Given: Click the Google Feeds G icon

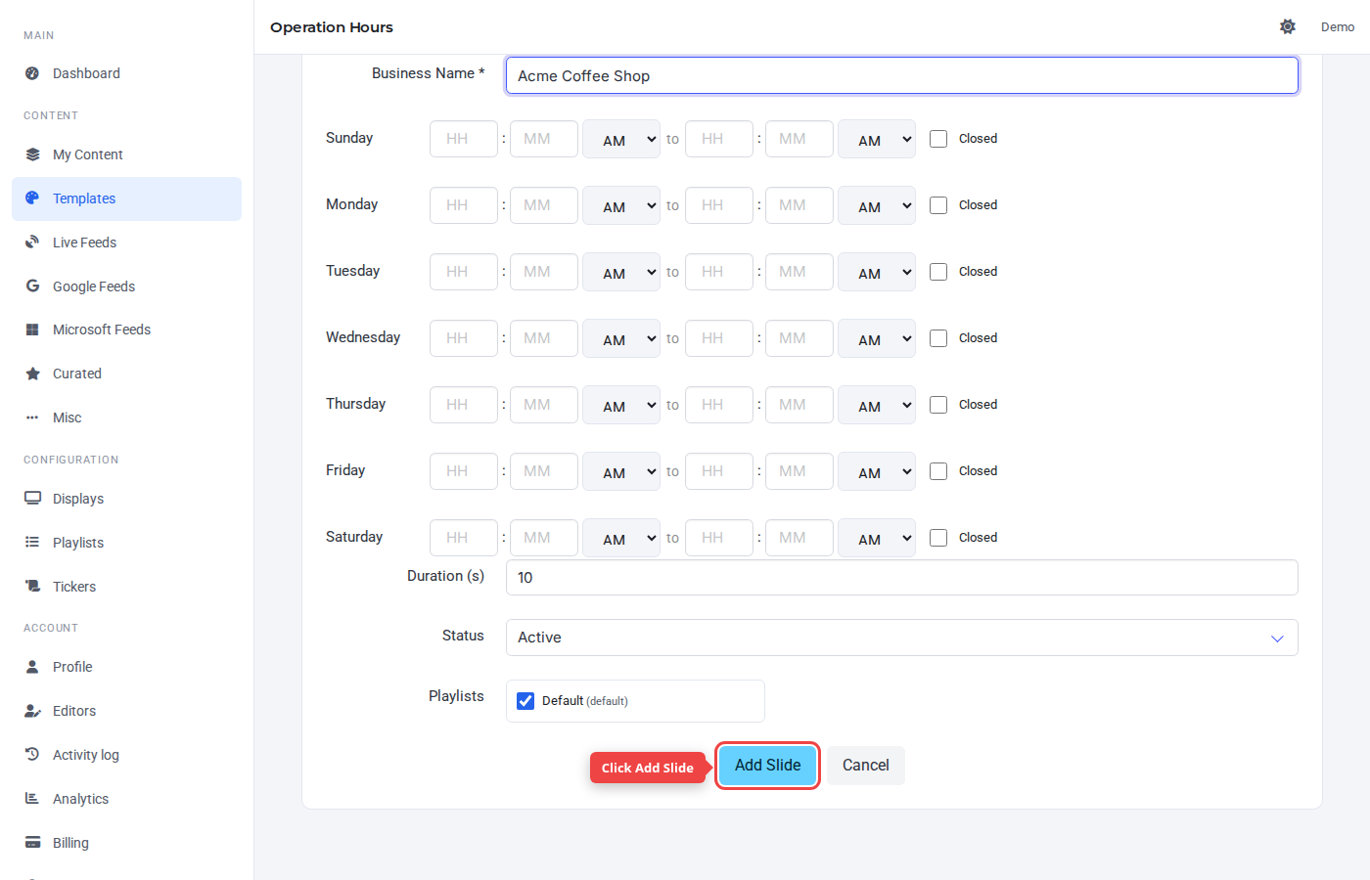Looking at the screenshot, I should [32, 286].
